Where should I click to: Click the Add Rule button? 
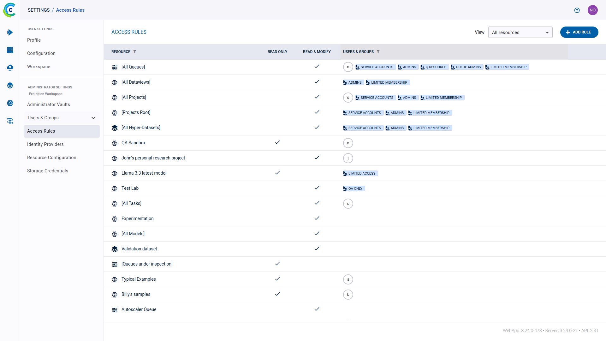pos(579,32)
